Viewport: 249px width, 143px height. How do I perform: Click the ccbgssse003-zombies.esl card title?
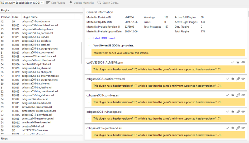103,95
